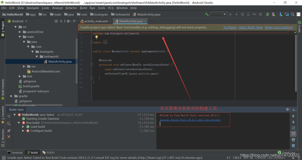Hide the Build panel with minimize icon
The width and height of the screenshot is (302, 160).
click(x=294, y=110)
